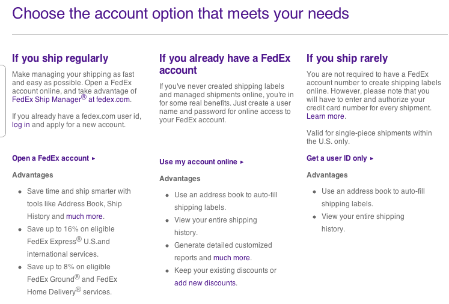This screenshot has width=449, height=304.
Task: Click Advantages label under Open a FedEx account
Action: pos(32,175)
